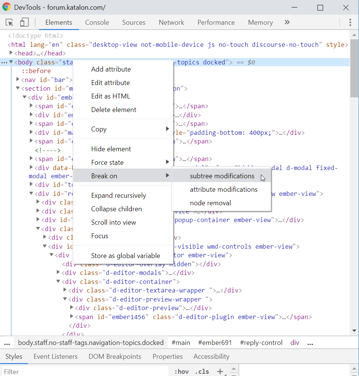
Task: Click the » chevron to reveal hidden panels
Action: 287,22
